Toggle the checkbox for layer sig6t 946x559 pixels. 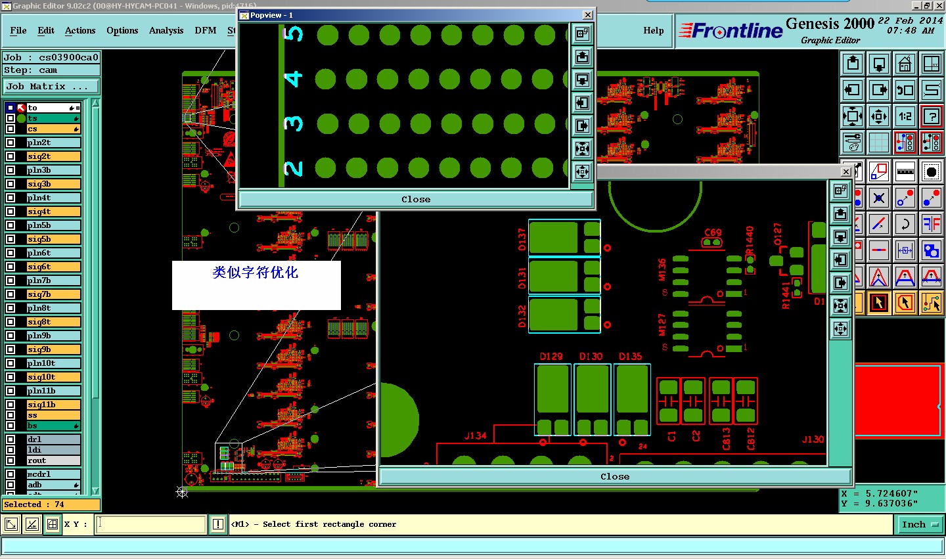(x=11, y=267)
